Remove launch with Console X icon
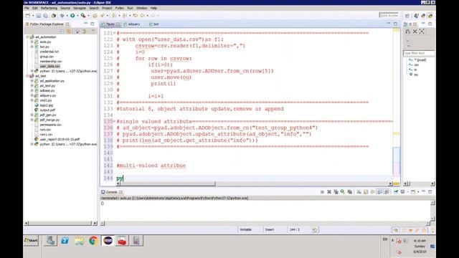 pyautogui.click(x=329, y=192)
